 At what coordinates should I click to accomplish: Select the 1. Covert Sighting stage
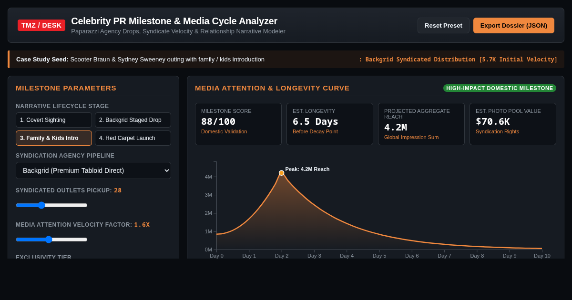click(x=54, y=120)
